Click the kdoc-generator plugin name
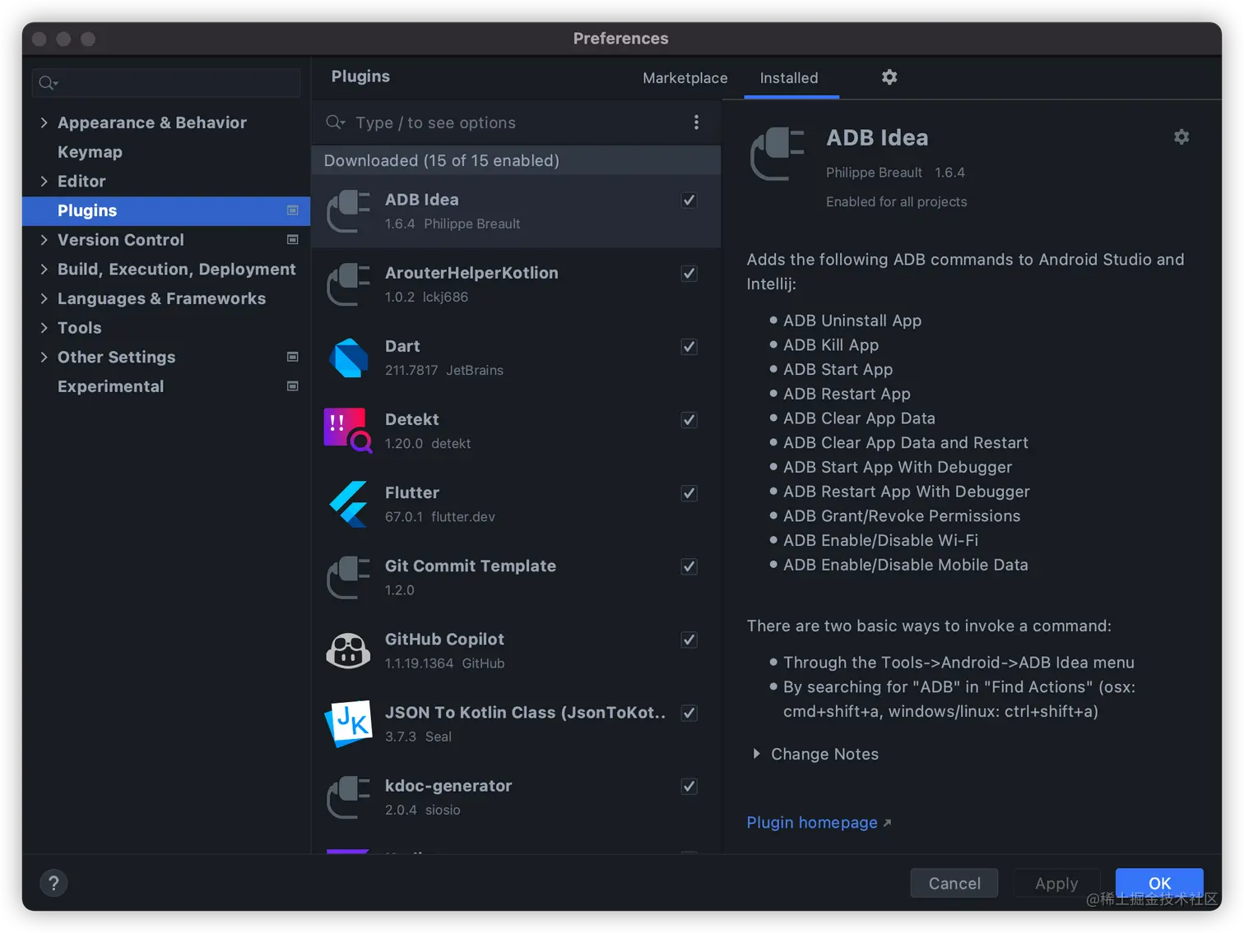Image resolution: width=1244 pixels, height=933 pixels. click(x=448, y=786)
